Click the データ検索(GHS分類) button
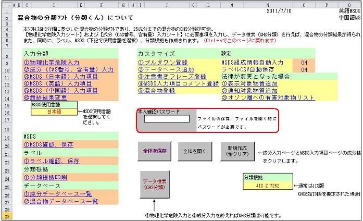The height and width of the screenshot is (221, 363). [x=154, y=185]
